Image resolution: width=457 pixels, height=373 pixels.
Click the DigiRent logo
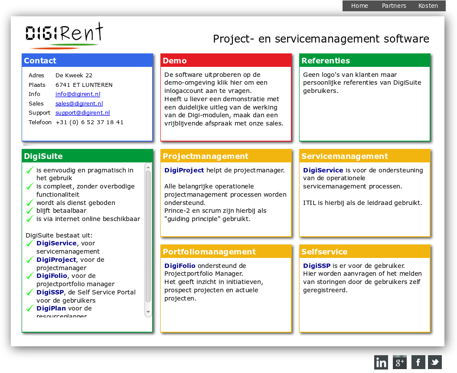tap(65, 36)
